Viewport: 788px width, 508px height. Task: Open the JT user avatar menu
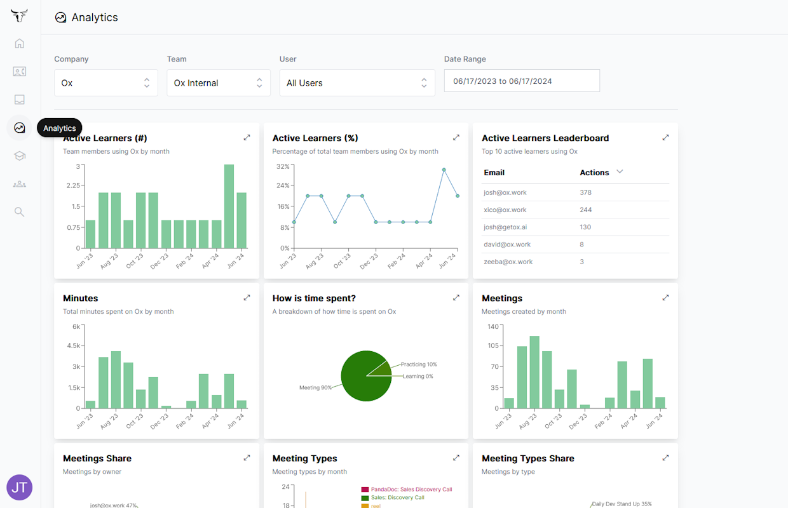pos(19,487)
